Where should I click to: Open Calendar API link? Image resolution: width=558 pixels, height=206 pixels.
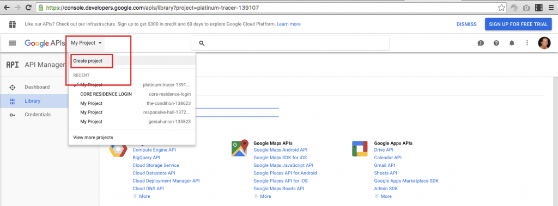tap(387, 157)
